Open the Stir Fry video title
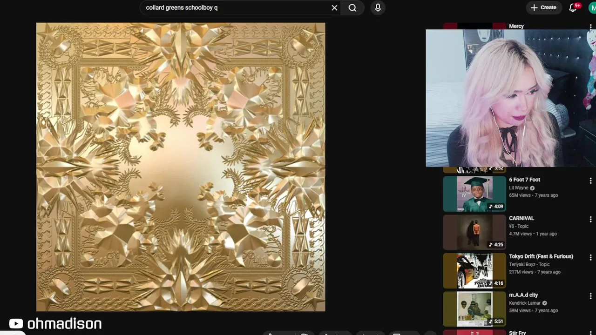This screenshot has width=596, height=335. click(x=517, y=333)
